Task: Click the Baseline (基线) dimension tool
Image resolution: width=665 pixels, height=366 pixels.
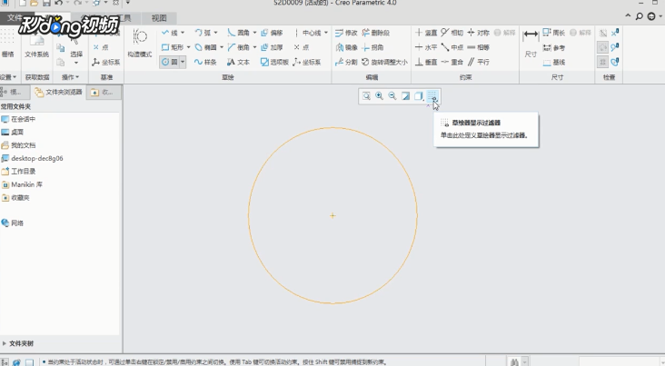Action: [554, 63]
